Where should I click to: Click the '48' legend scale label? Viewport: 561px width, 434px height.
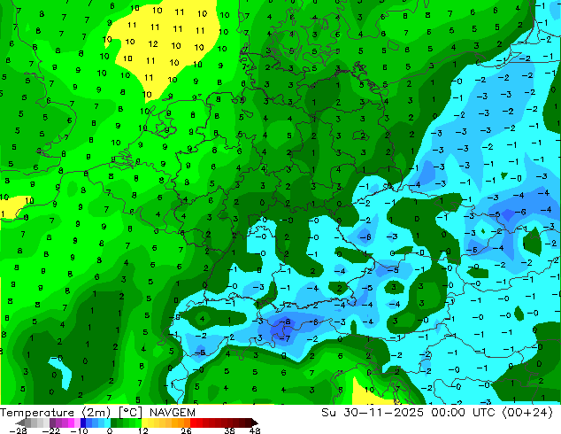coord(255,430)
